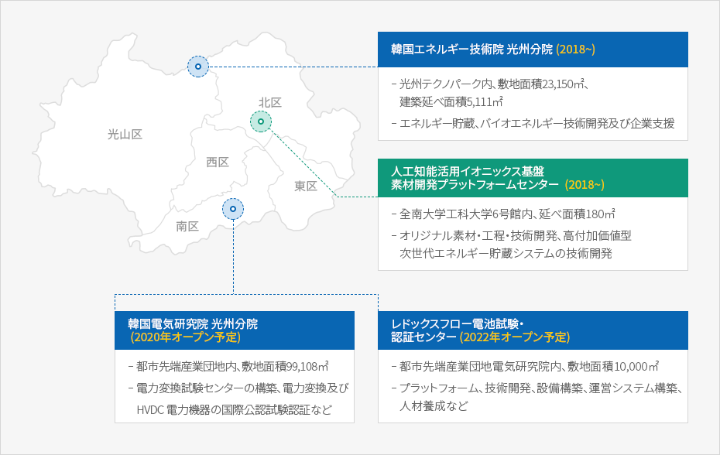Select the 光山区 district label
This screenshot has height=455, width=720.
pyautogui.click(x=125, y=134)
